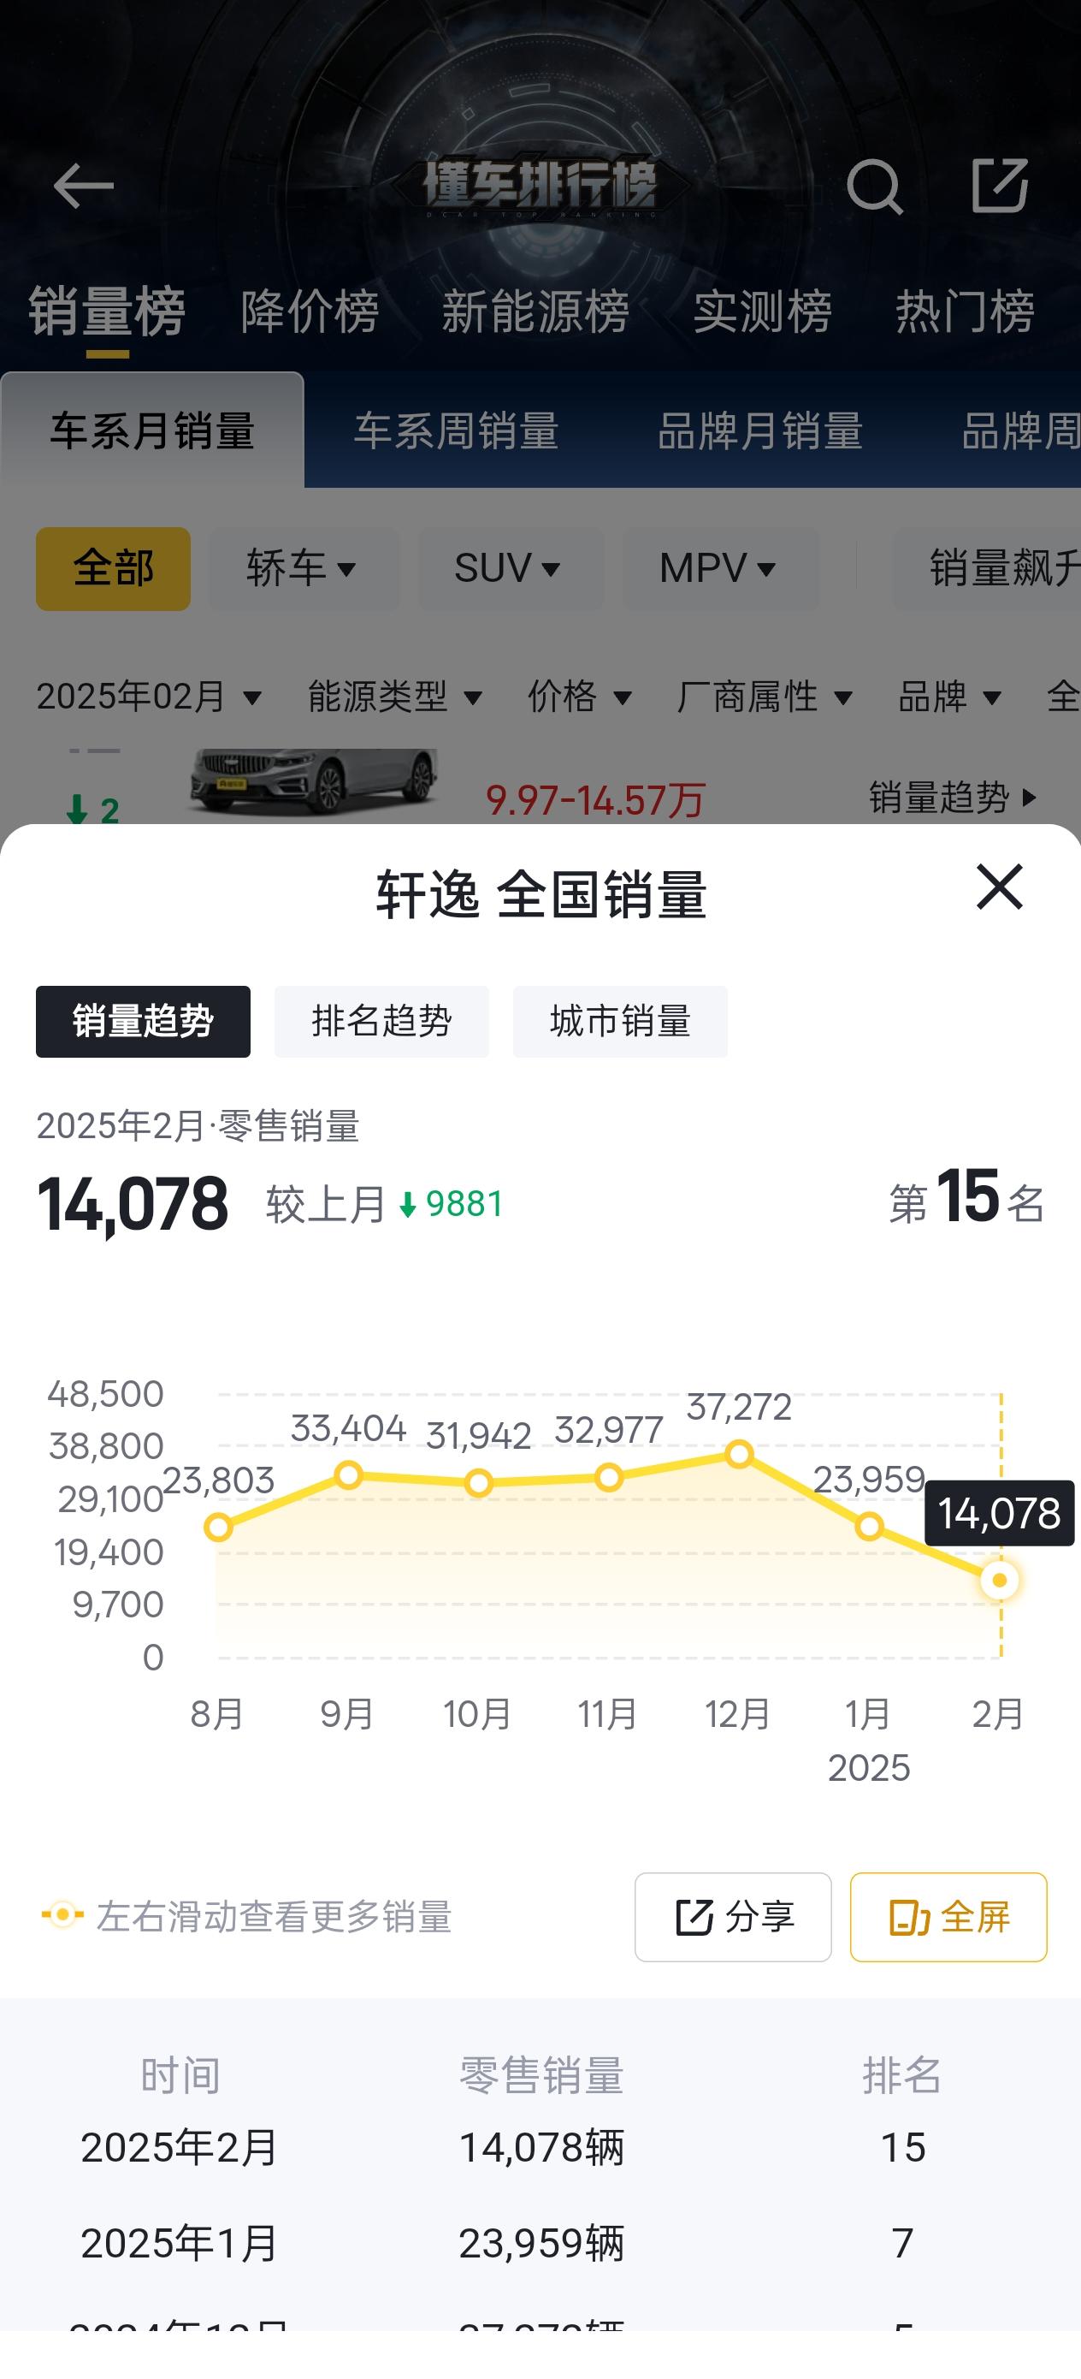Image resolution: width=1081 pixels, height=2379 pixels.
Task: Close the 轩逸 全国销量 panel
Action: click(x=999, y=887)
